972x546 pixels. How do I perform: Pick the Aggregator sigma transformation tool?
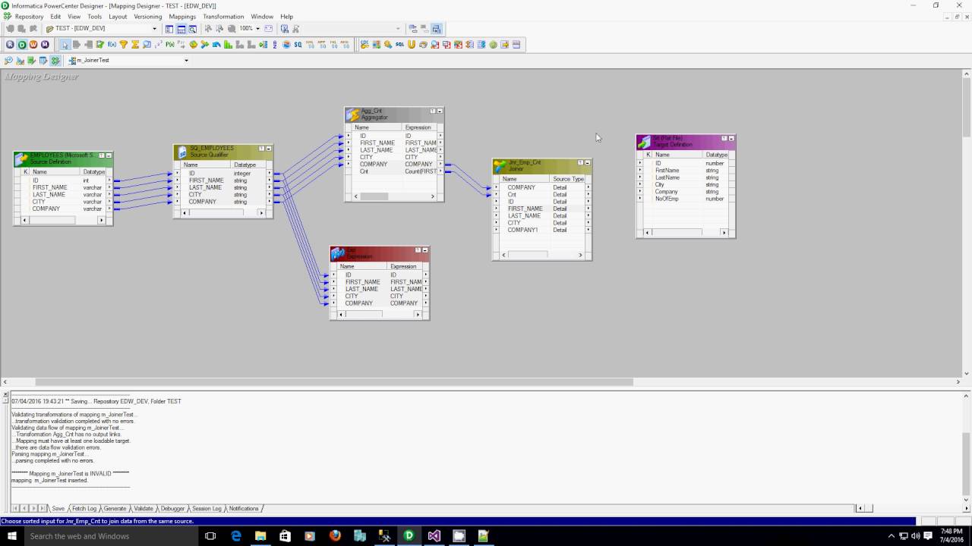coord(135,45)
